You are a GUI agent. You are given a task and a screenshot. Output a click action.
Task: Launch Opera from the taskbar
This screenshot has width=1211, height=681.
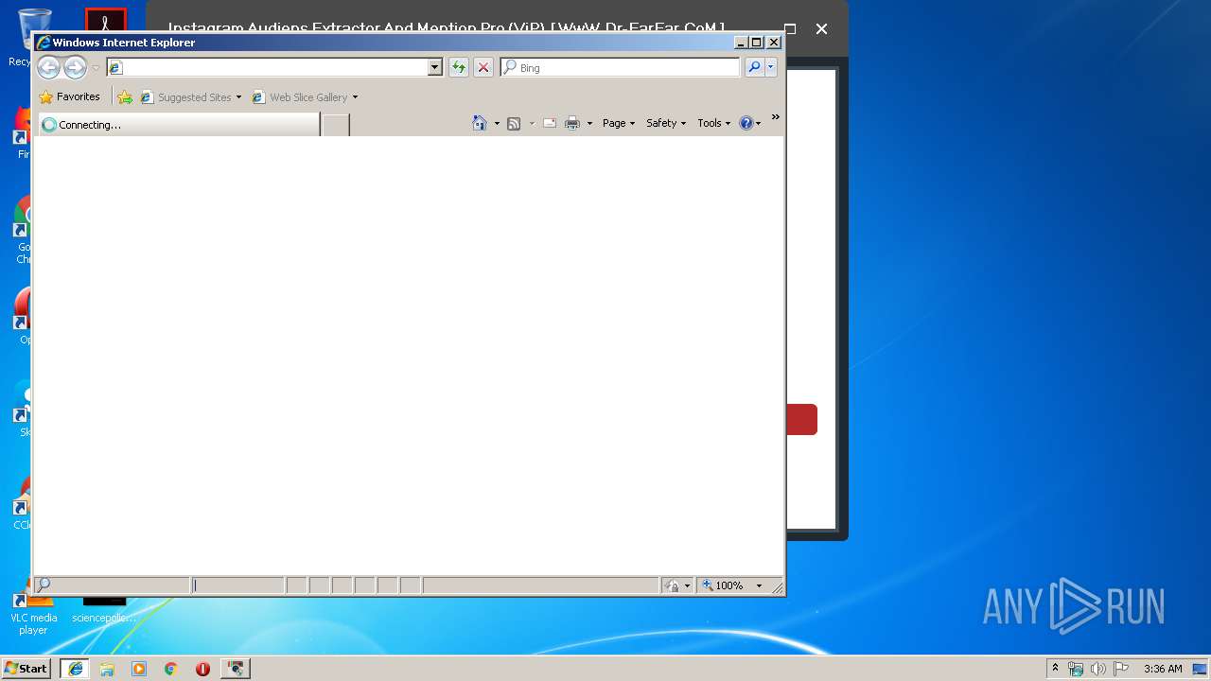pos(202,668)
